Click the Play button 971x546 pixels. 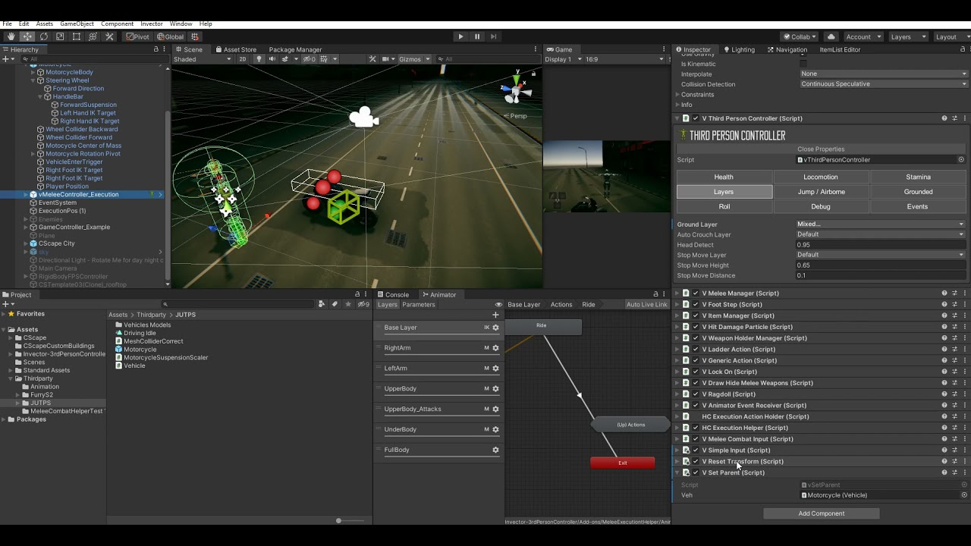tap(460, 36)
